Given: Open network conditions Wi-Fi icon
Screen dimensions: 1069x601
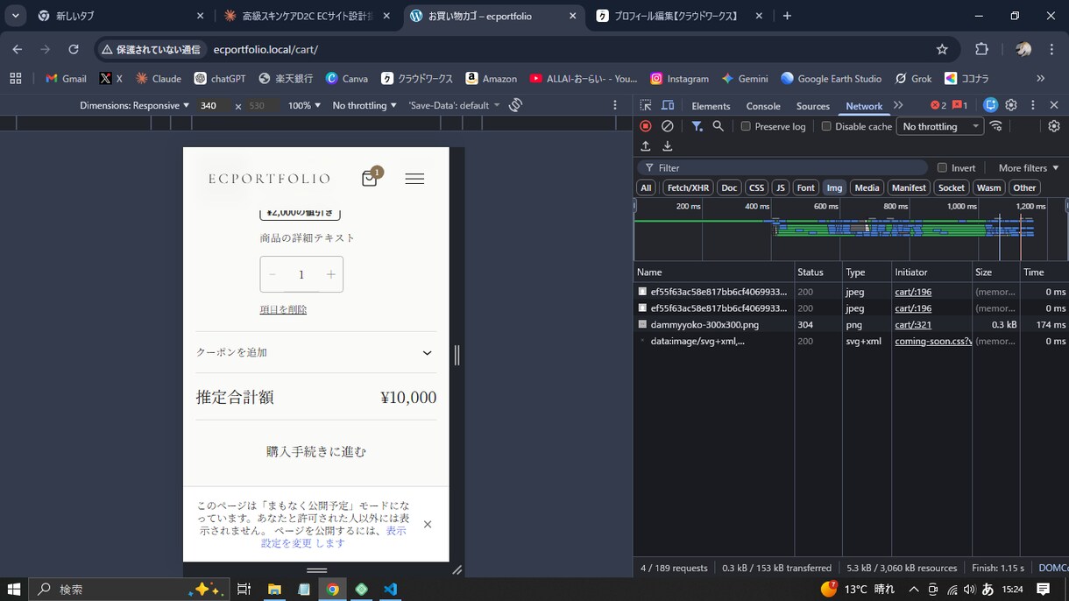Looking at the screenshot, I should click(x=996, y=126).
